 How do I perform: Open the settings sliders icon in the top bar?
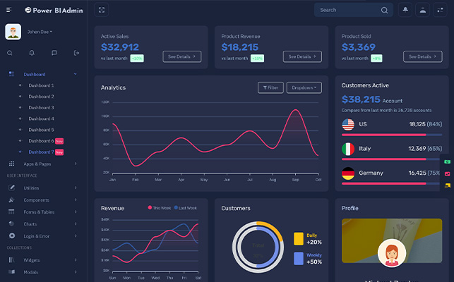click(440, 10)
